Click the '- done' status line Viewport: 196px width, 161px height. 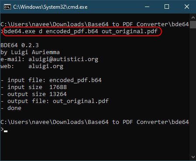coord(11,108)
